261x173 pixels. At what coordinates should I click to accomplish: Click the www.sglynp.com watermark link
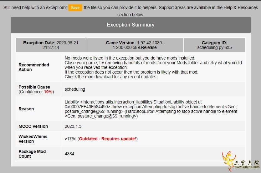[247, 167]
